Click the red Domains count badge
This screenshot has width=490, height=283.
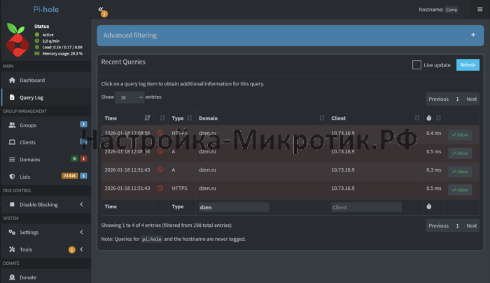(83, 158)
